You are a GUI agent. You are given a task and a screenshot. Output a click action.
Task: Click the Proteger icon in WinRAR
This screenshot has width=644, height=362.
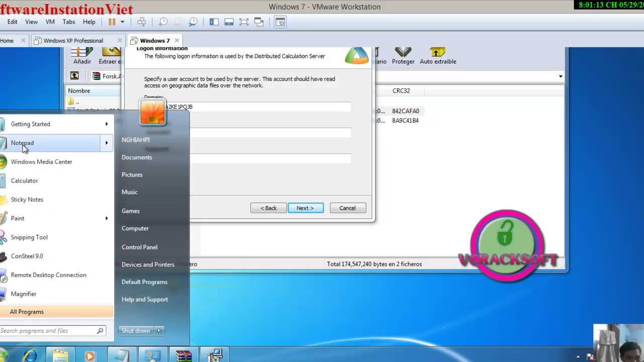tap(403, 56)
